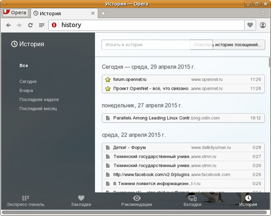Open the Opera main menu button
Viewport: 271px width, 216px height.
(15, 13)
